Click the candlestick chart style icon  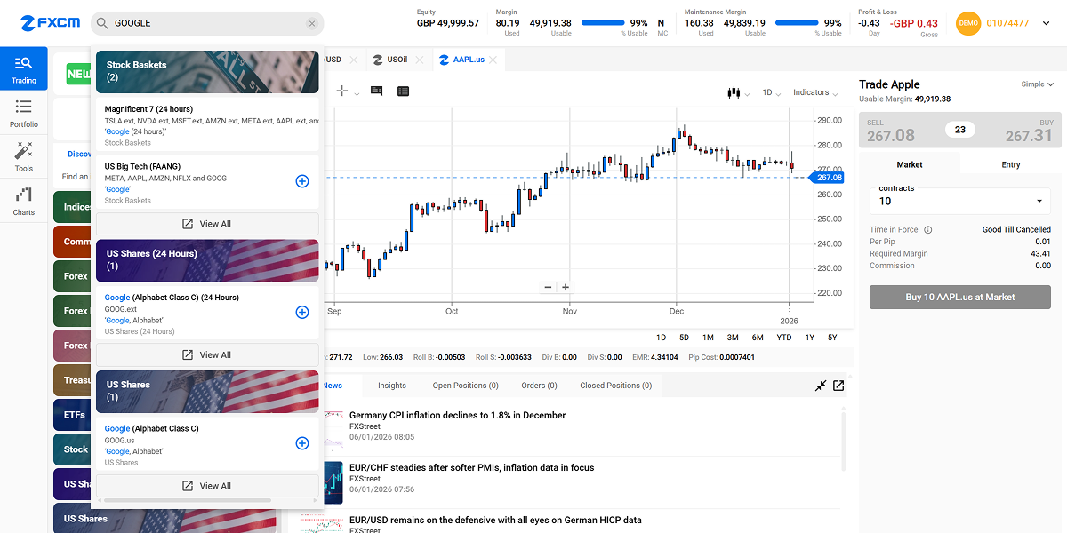[734, 91]
